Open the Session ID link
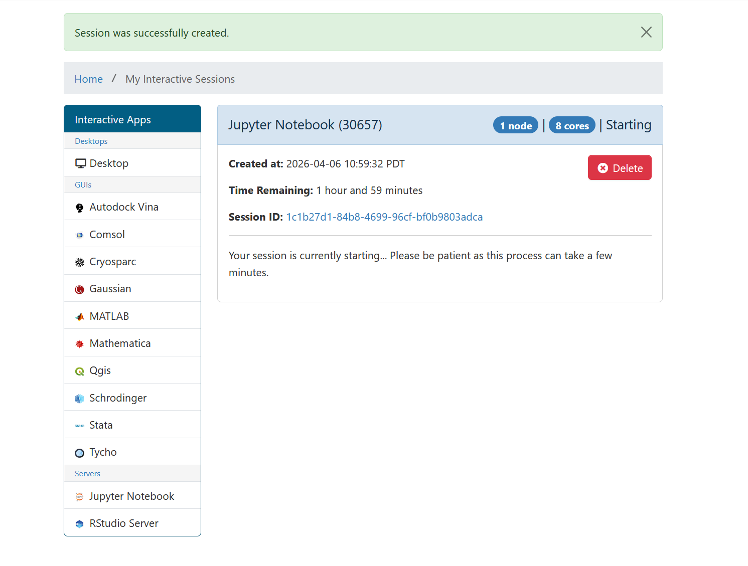The width and height of the screenshot is (748, 566). 384,217
